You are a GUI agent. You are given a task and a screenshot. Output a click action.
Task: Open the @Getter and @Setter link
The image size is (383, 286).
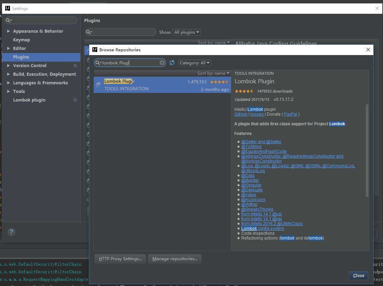coord(261,142)
